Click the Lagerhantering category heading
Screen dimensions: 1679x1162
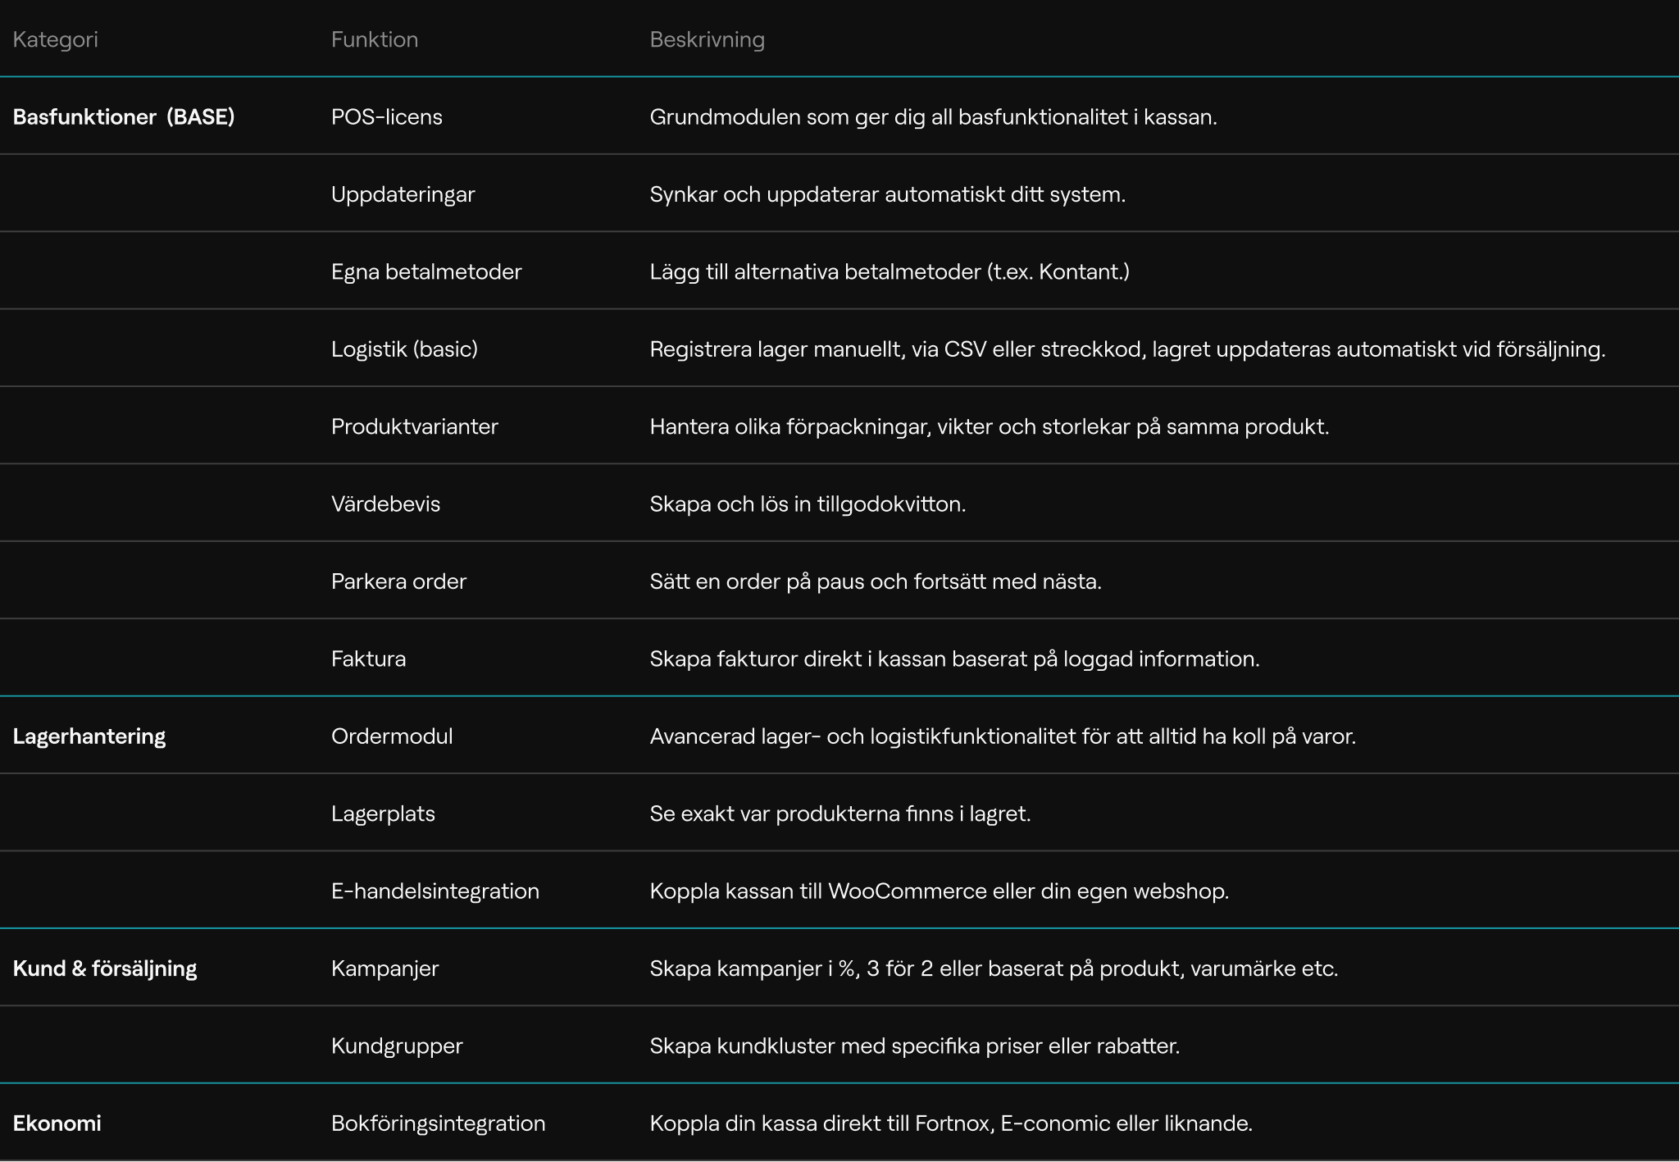click(x=89, y=736)
